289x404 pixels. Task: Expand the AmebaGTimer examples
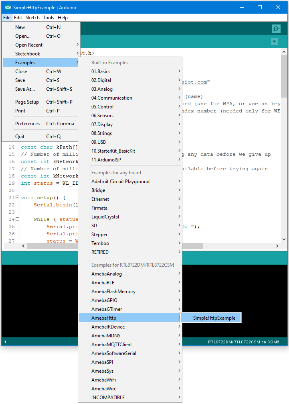[x=130, y=309]
